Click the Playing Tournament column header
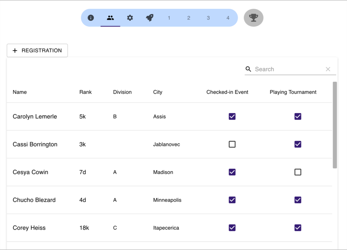 pyautogui.click(x=293, y=92)
